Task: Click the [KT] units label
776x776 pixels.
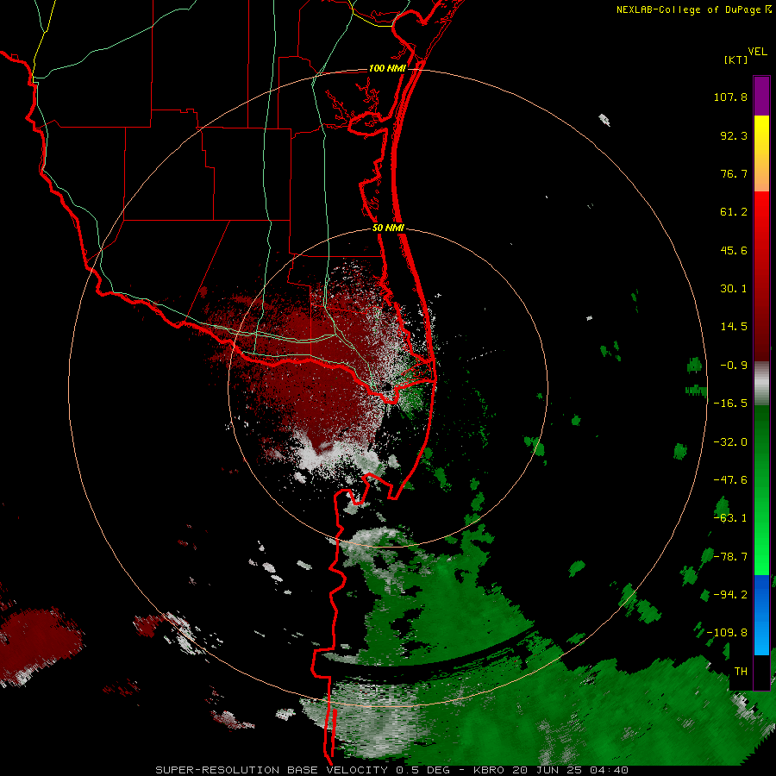Action: coord(736,59)
